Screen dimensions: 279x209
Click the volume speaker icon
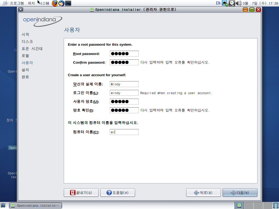(x=238, y=3)
